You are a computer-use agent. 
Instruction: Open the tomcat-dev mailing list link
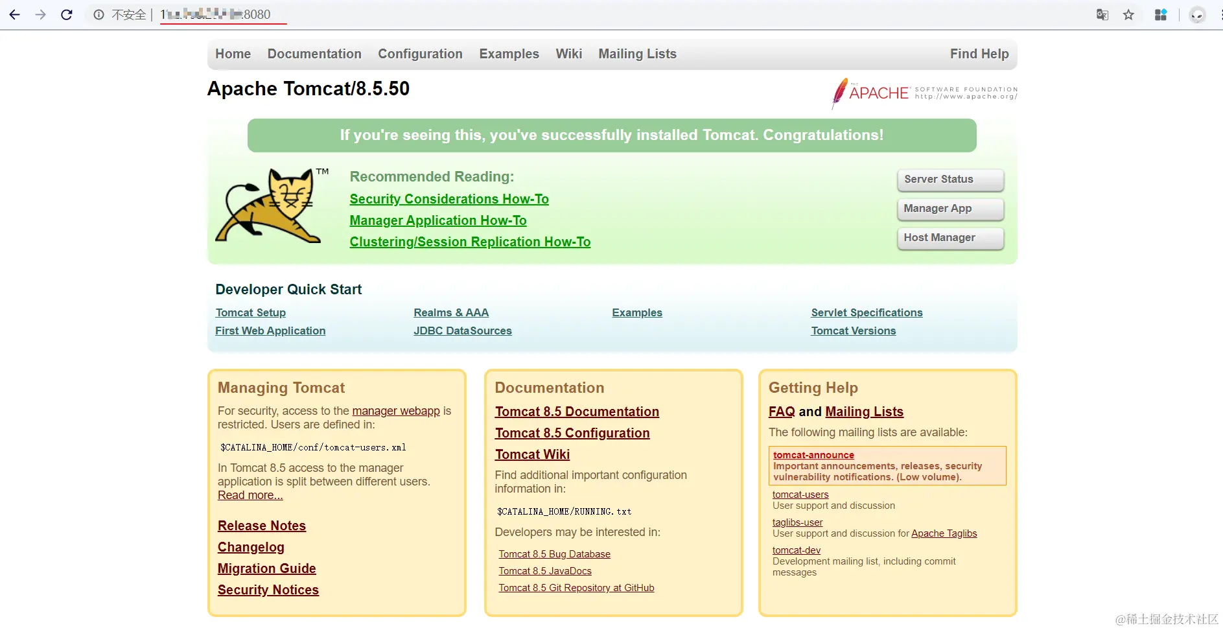pyautogui.click(x=797, y=550)
